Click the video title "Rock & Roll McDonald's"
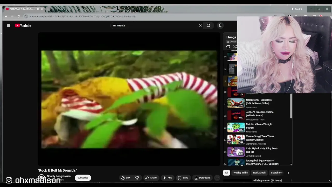The image size is (332, 187). pos(57,170)
